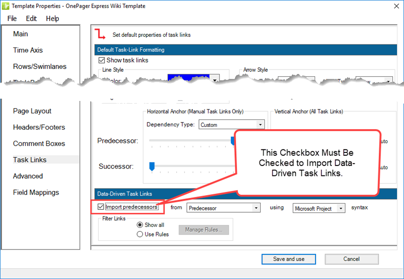Uncheck the Import predecessors checkbox
The height and width of the screenshot is (279, 404).
point(100,207)
